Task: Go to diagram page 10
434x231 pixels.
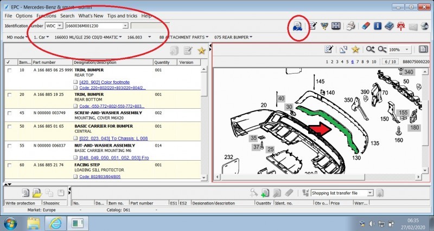Action: click(374, 62)
